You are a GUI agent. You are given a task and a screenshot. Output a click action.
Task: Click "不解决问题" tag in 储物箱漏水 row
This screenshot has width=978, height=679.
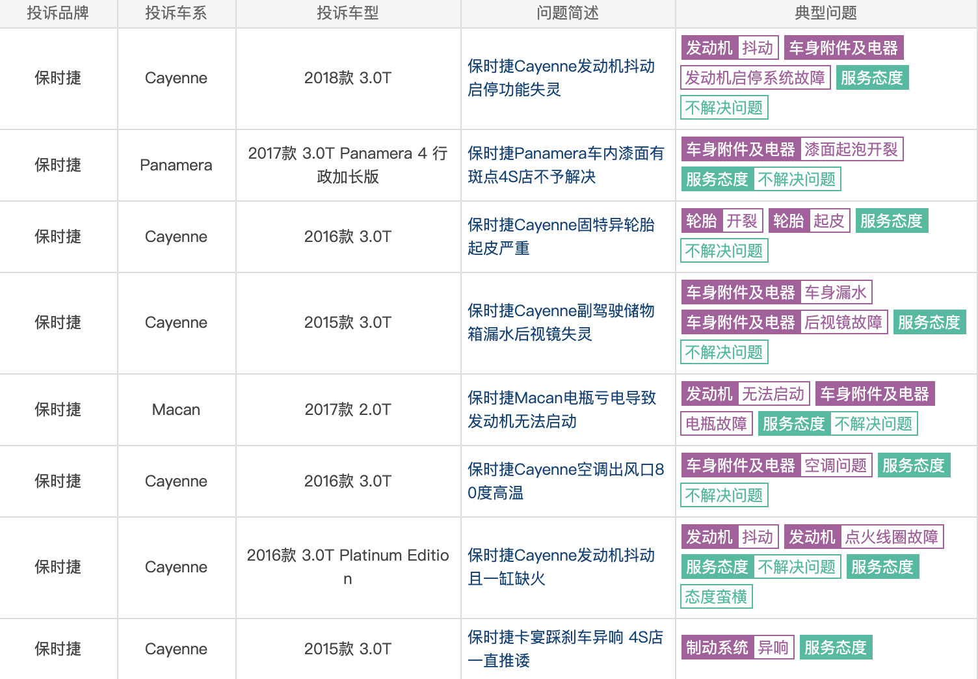pos(724,353)
